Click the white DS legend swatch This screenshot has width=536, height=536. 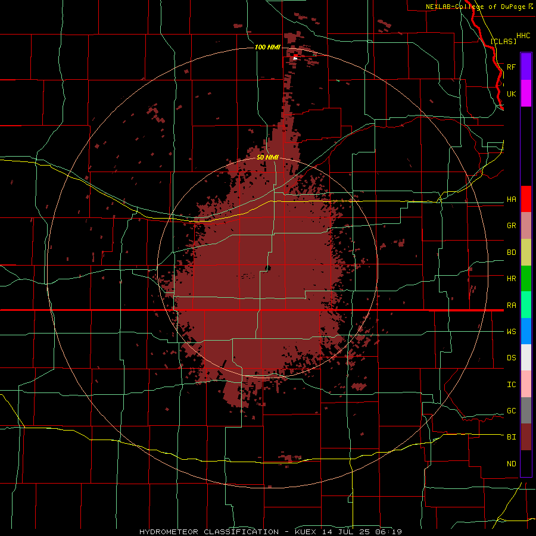(526, 357)
